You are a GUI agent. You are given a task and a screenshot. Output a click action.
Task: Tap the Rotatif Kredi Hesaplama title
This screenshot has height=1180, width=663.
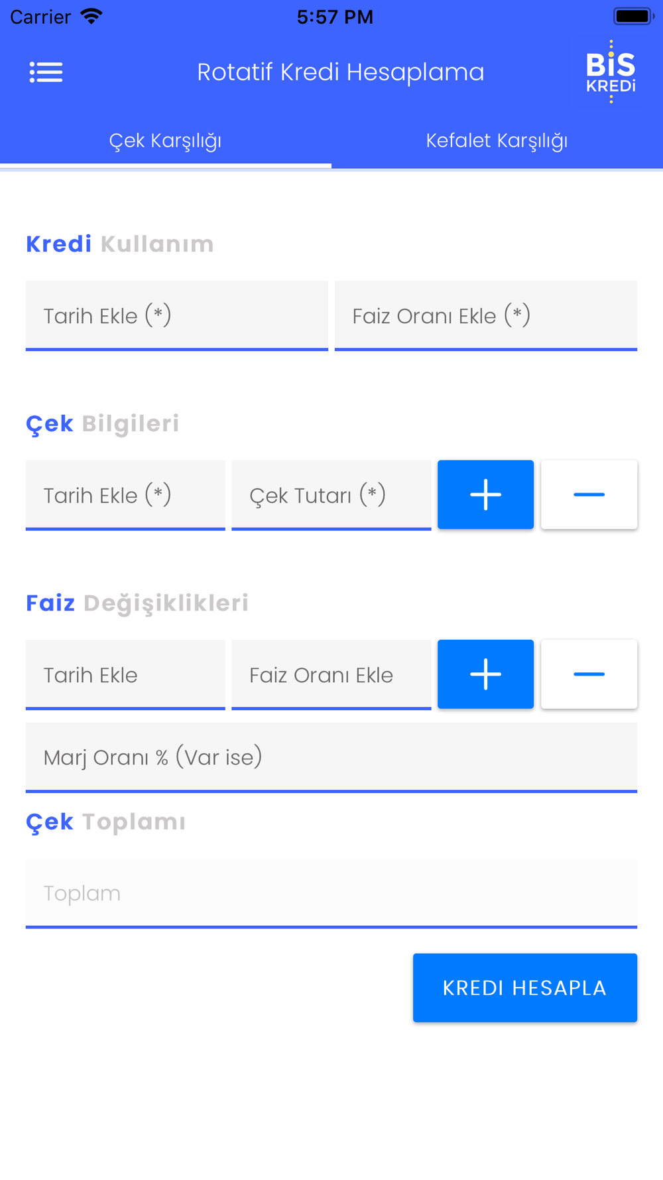tap(341, 72)
